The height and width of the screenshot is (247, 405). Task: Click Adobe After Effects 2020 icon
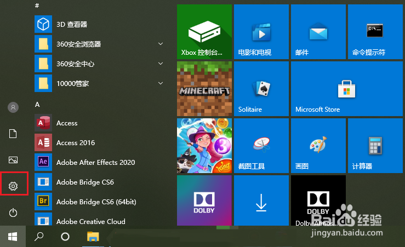tap(43, 162)
